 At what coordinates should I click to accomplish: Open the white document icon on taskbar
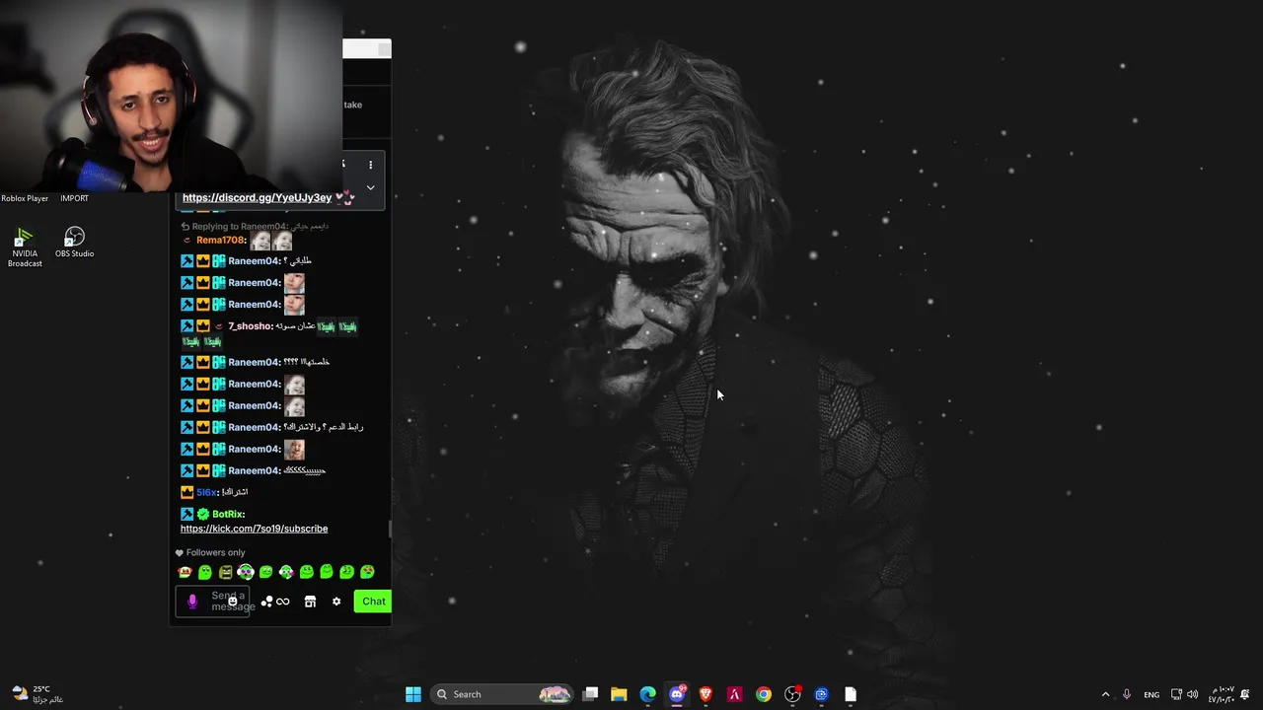(x=851, y=694)
